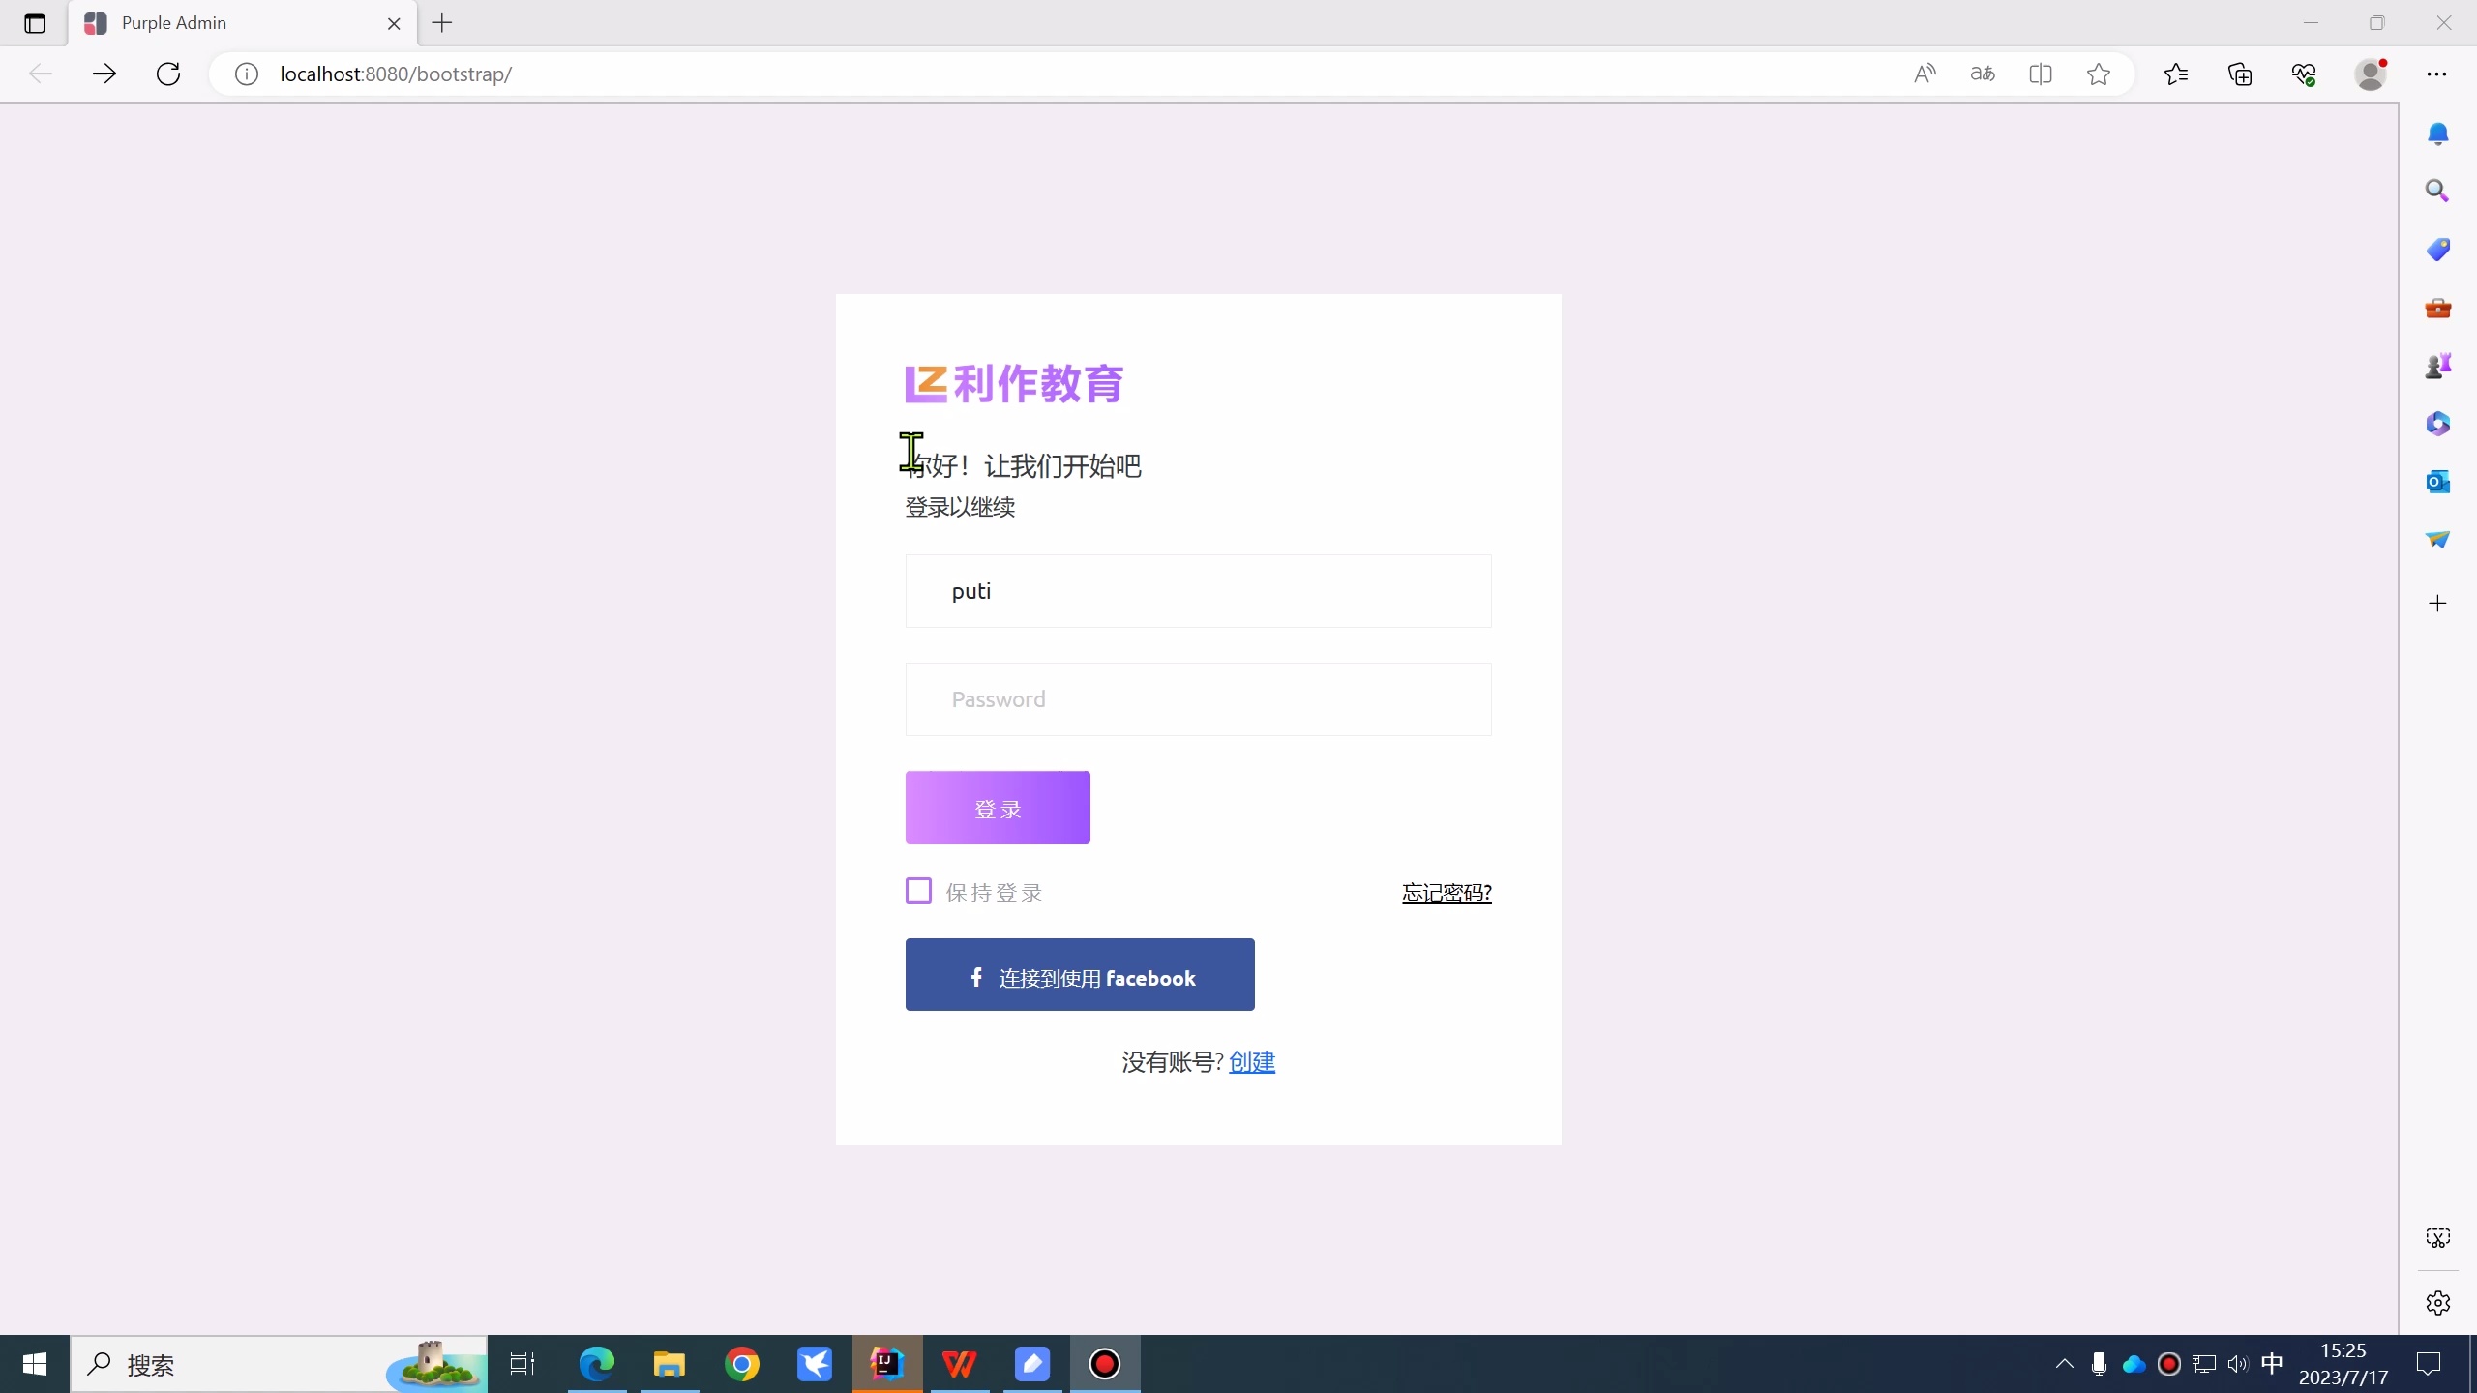Open Microsoft 365 Copilot in the sidebar

[2437, 423]
